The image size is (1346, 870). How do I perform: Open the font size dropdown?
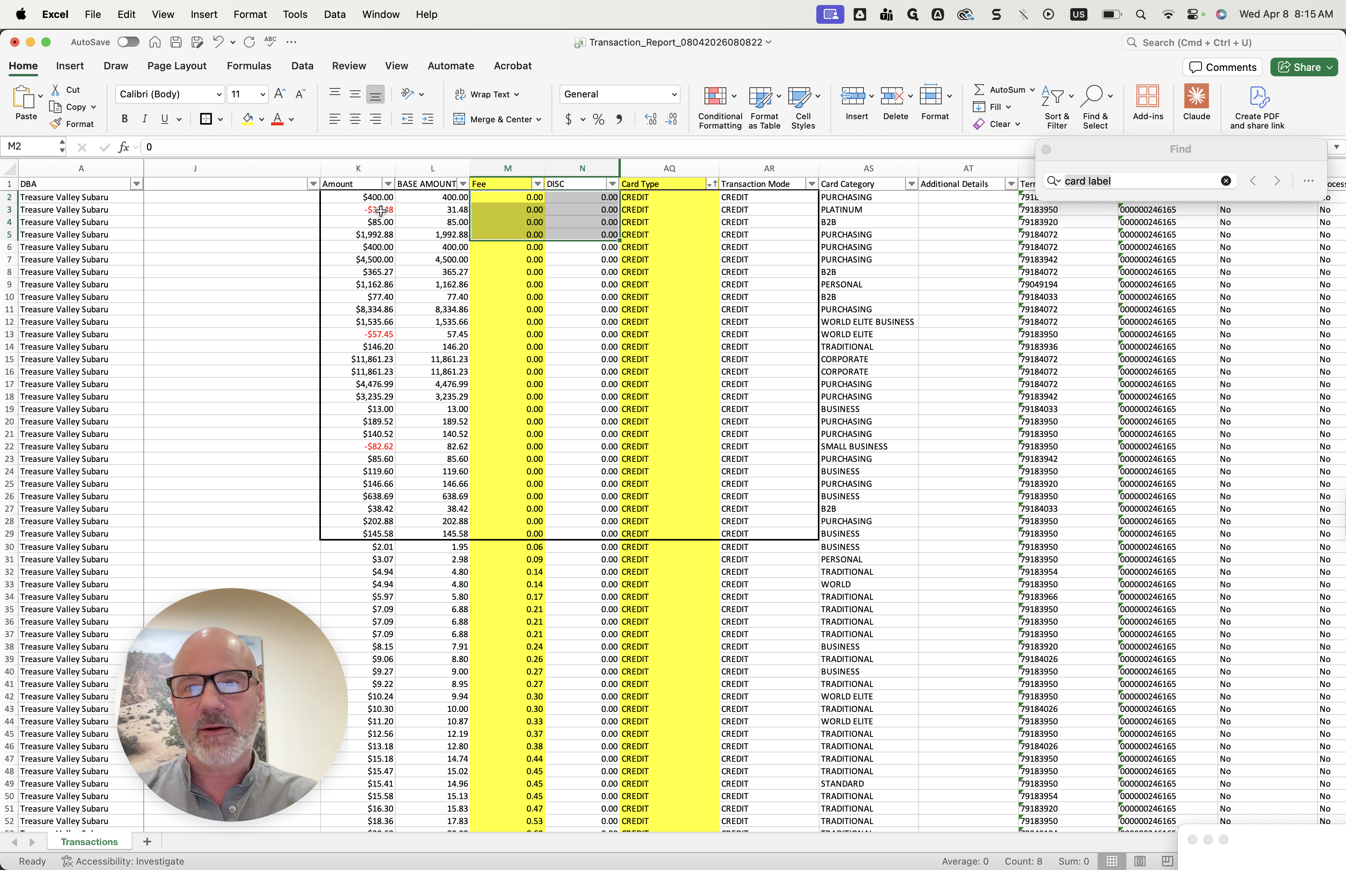[263, 94]
